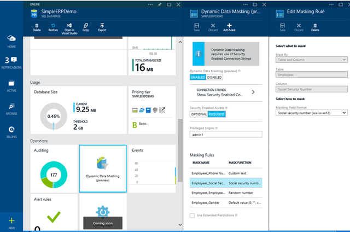Save the Edit Masking Rule blade
350x232 pixels.
[282, 27]
